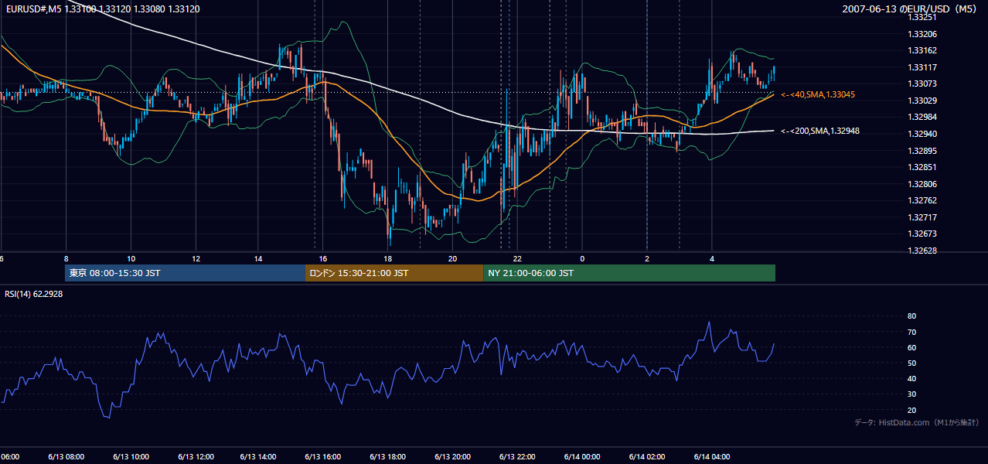The width and height of the screenshot is (988, 464).
Task: Click the RSI scale label 20
Action: coord(911,410)
